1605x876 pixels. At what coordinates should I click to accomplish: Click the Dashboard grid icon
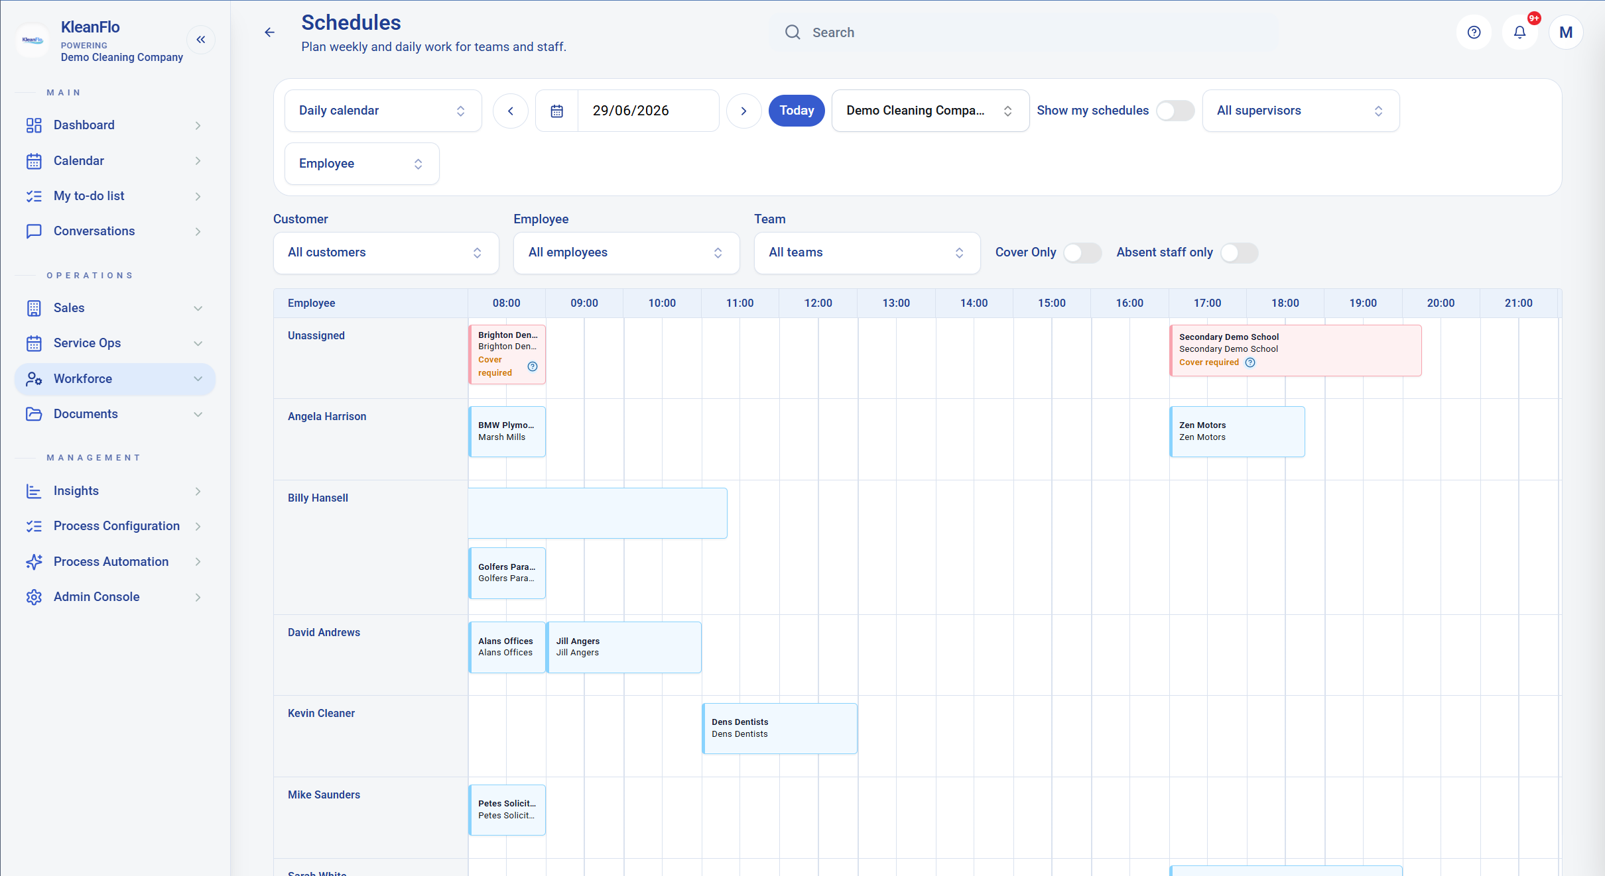point(34,125)
